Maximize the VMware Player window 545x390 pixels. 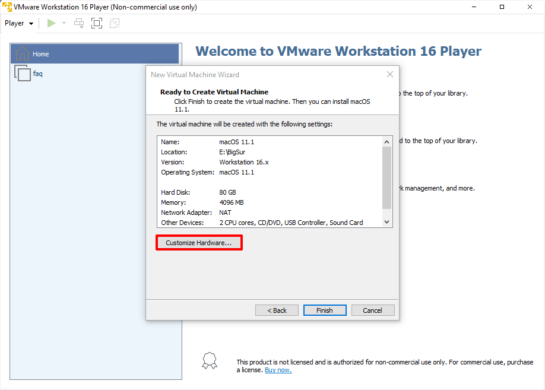(x=502, y=7)
